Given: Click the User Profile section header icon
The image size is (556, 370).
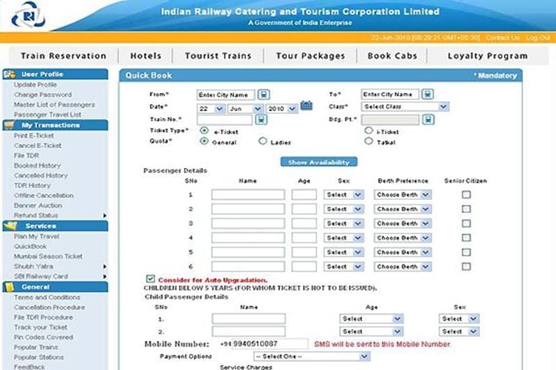Looking at the screenshot, I should coord(10,74).
